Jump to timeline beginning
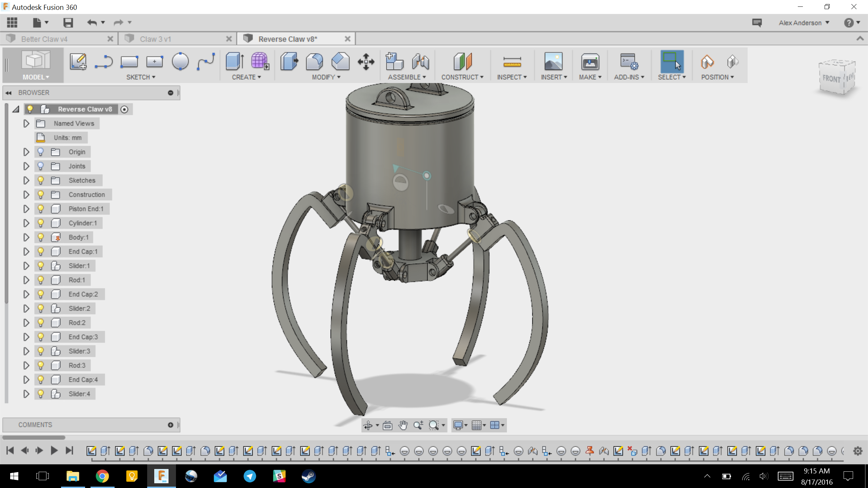Screen dimensions: 868x488 tap(10, 450)
